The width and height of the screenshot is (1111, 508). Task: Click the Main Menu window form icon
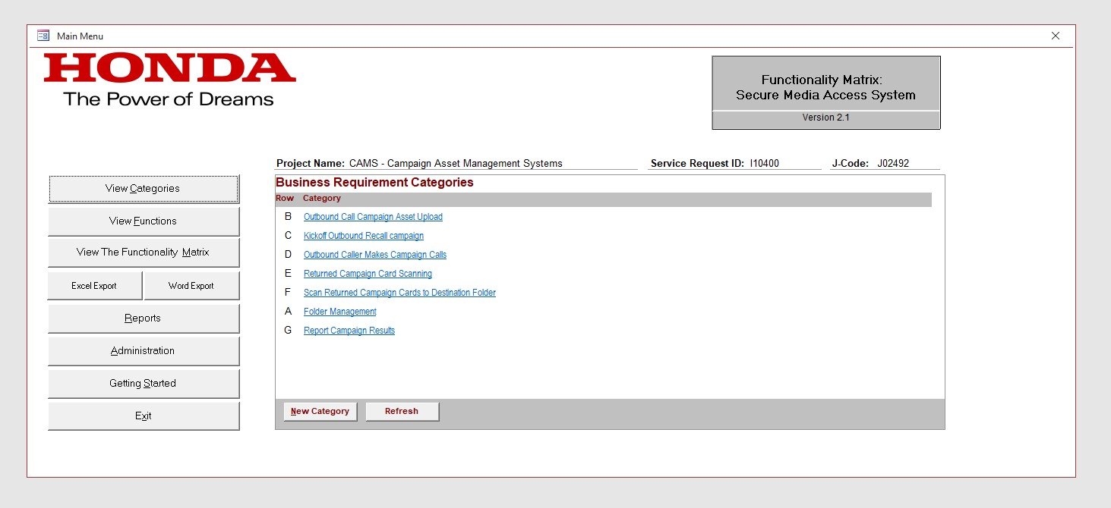click(x=43, y=36)
